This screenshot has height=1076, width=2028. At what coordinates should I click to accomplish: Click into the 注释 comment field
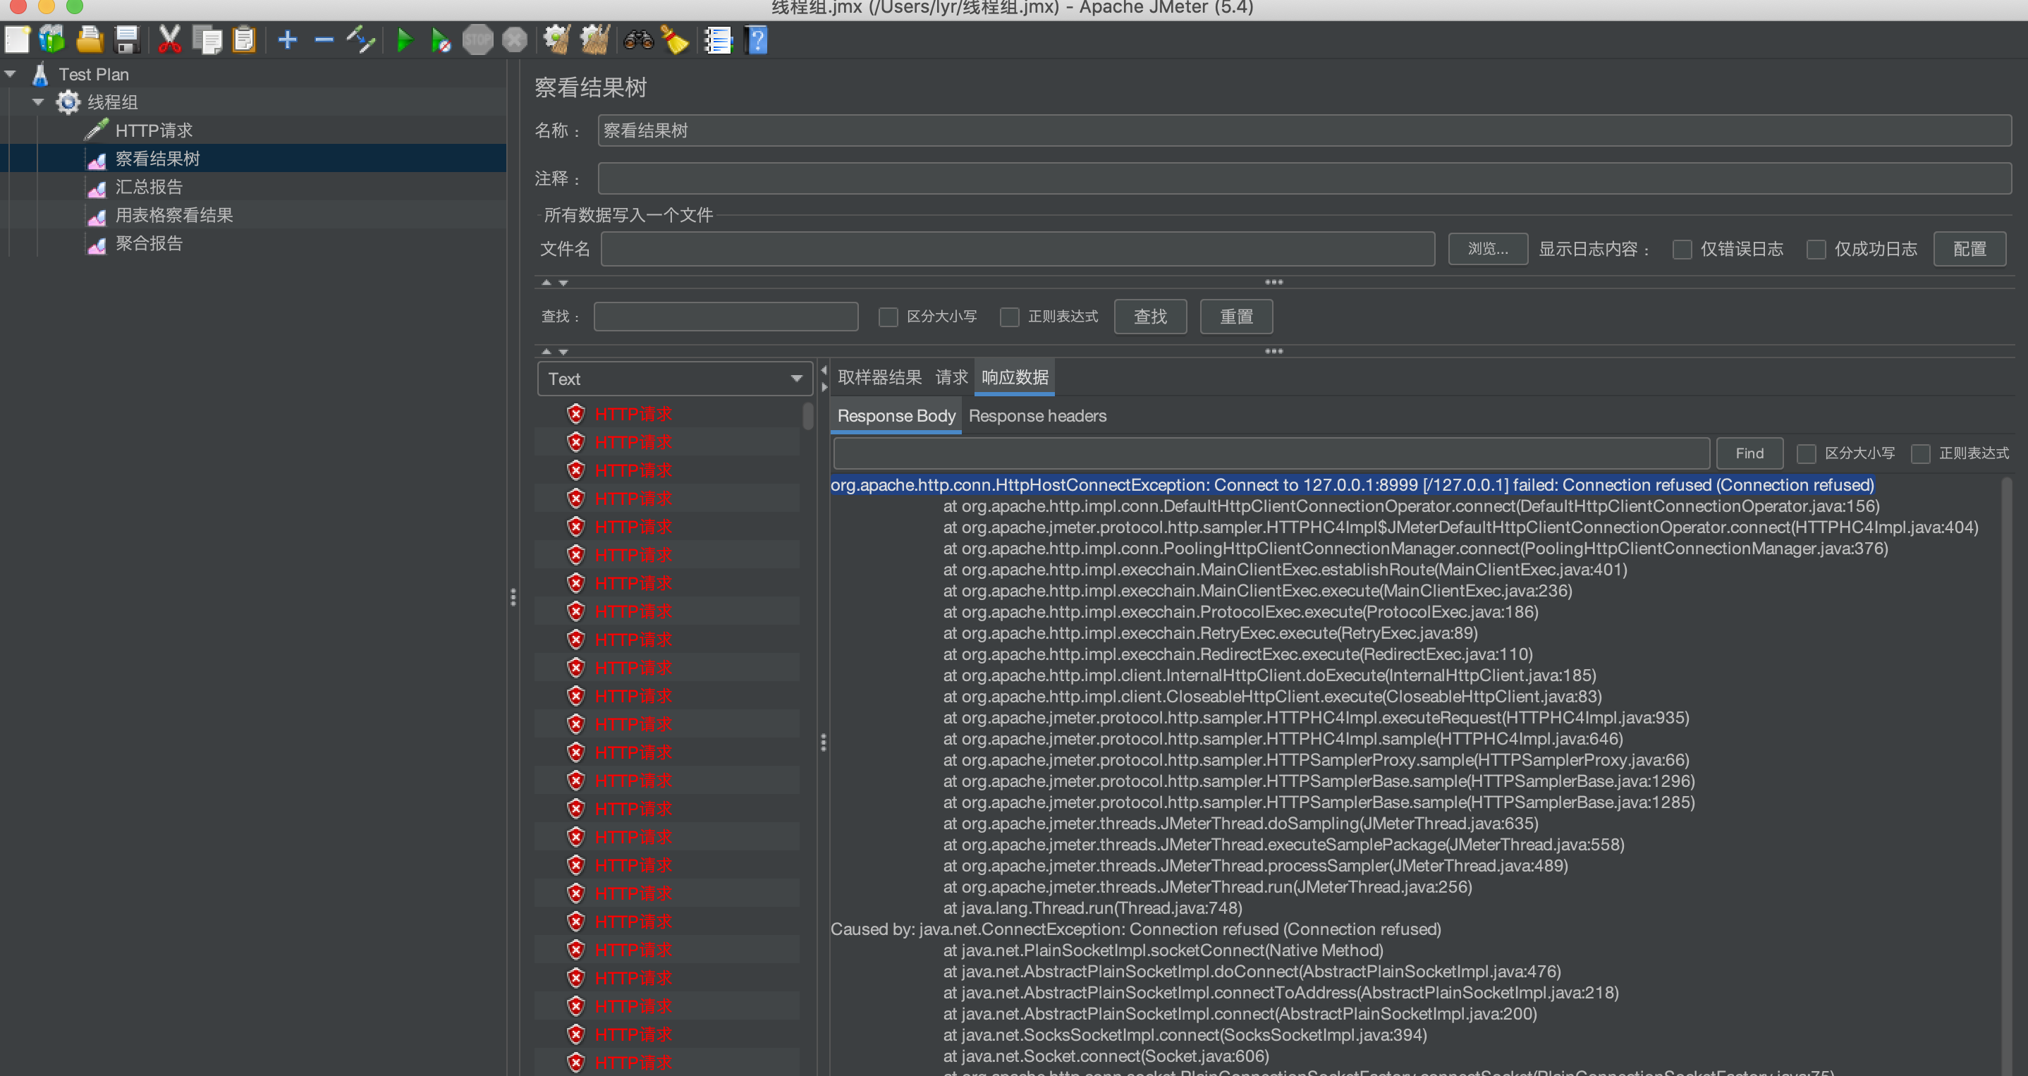(1304, 178)
